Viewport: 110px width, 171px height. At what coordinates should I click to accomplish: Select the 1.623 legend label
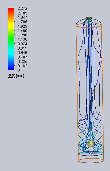point(22,26)
